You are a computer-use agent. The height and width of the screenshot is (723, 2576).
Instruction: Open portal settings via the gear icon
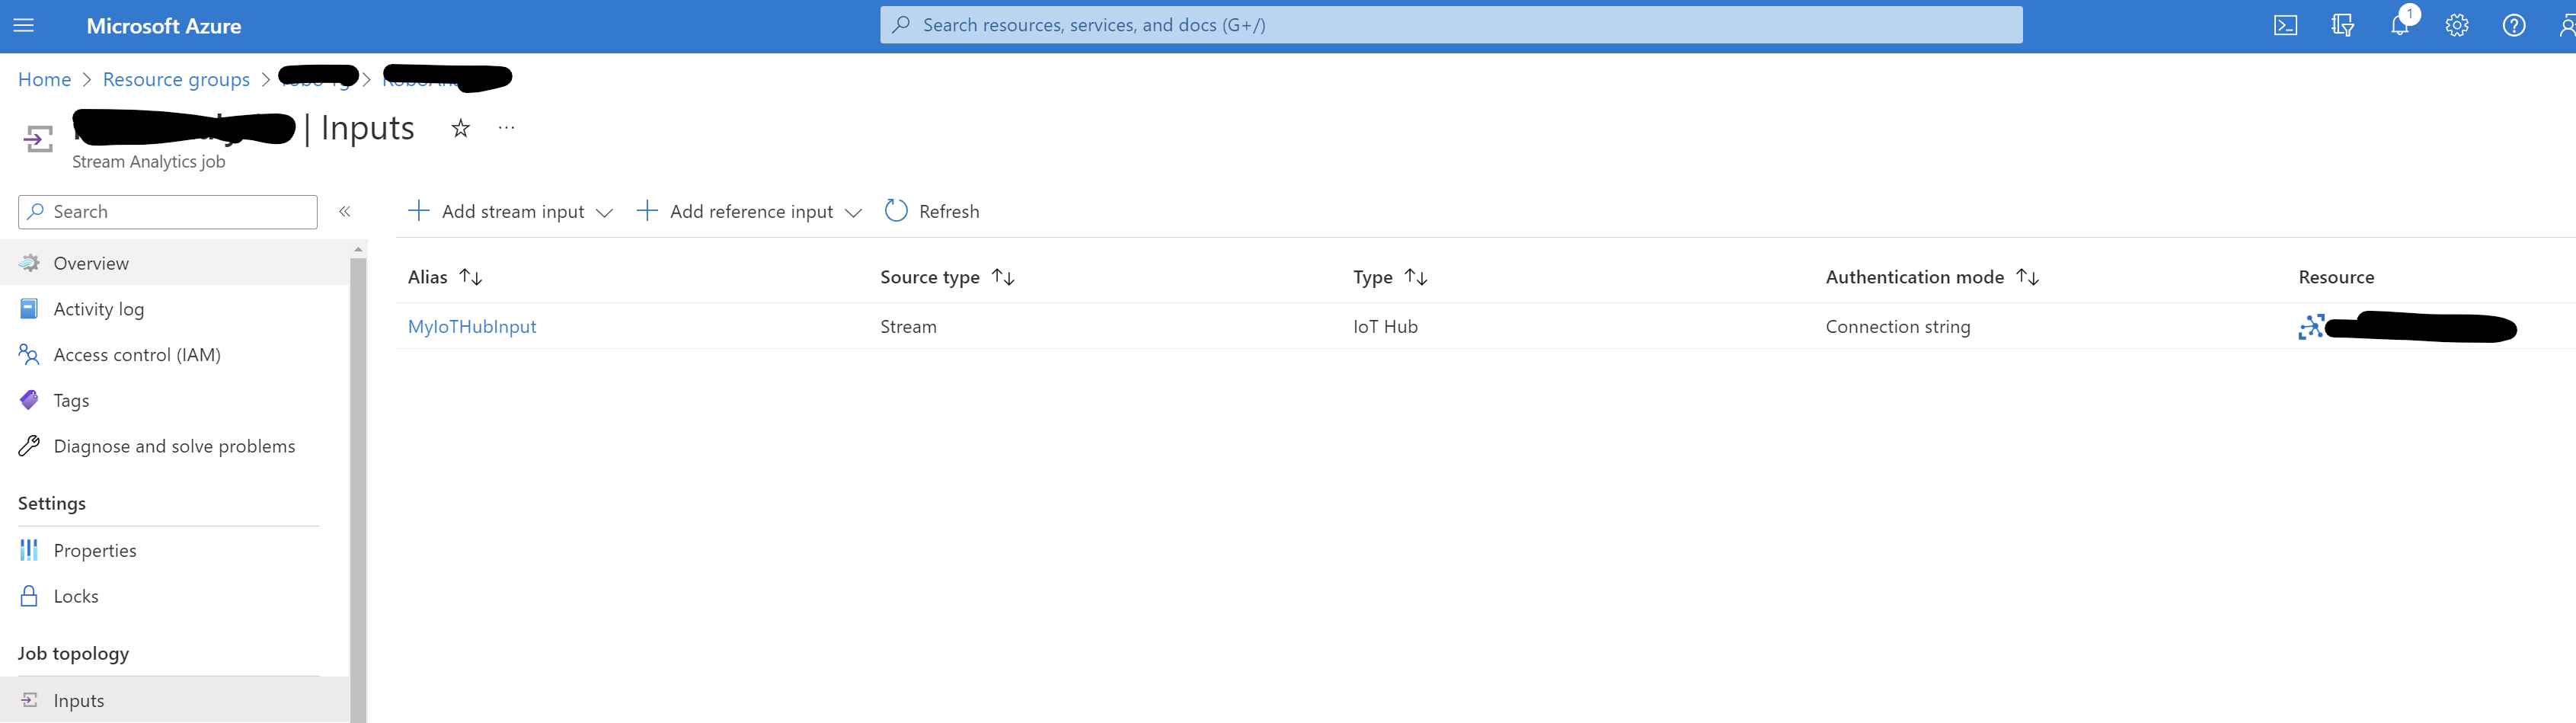pyautogui.click(x=2457, y=25)
